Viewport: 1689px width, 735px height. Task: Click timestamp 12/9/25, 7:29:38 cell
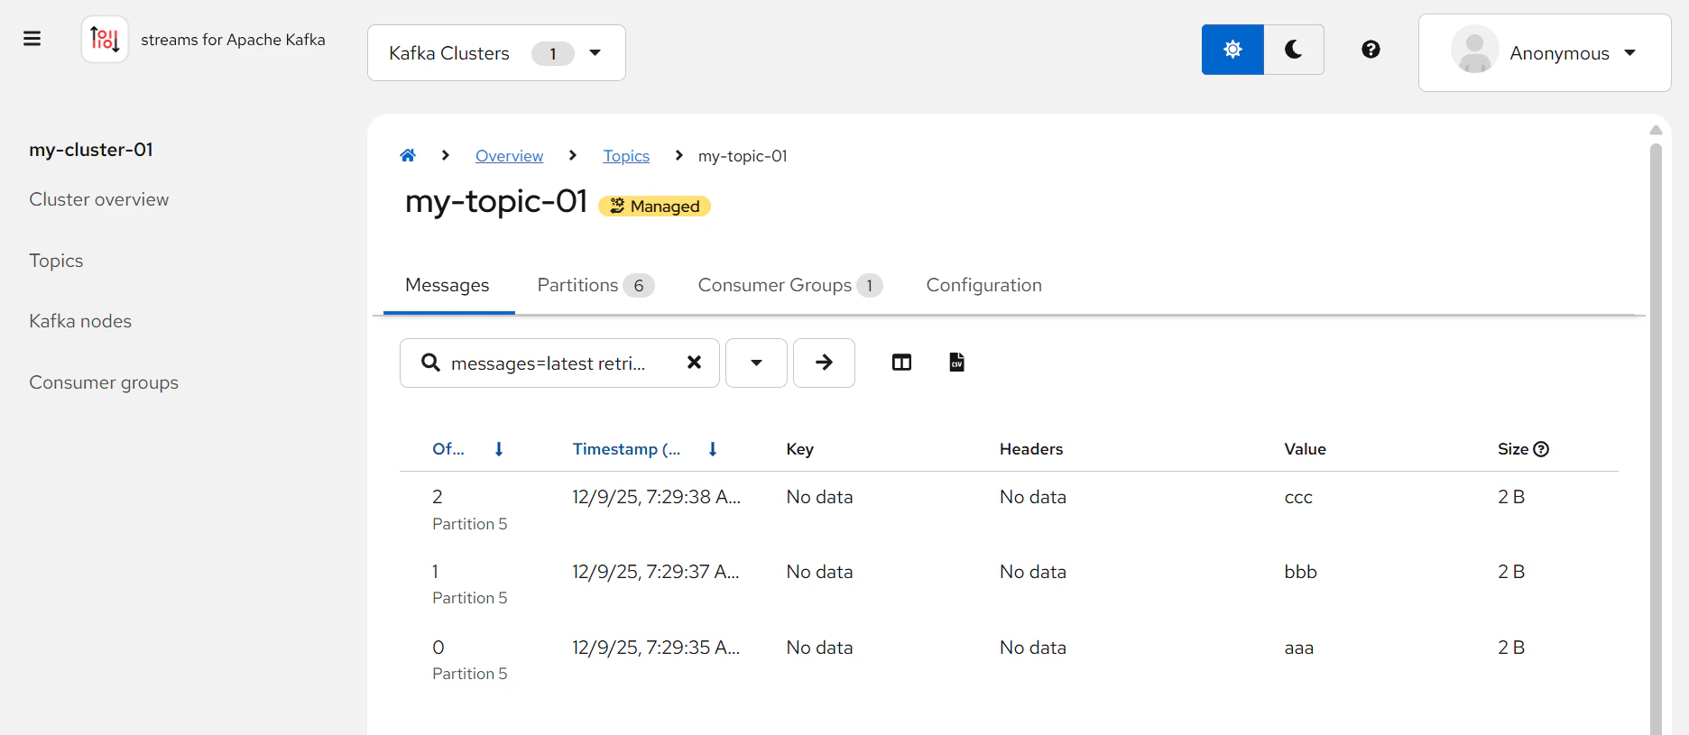(x=656, y=497)
